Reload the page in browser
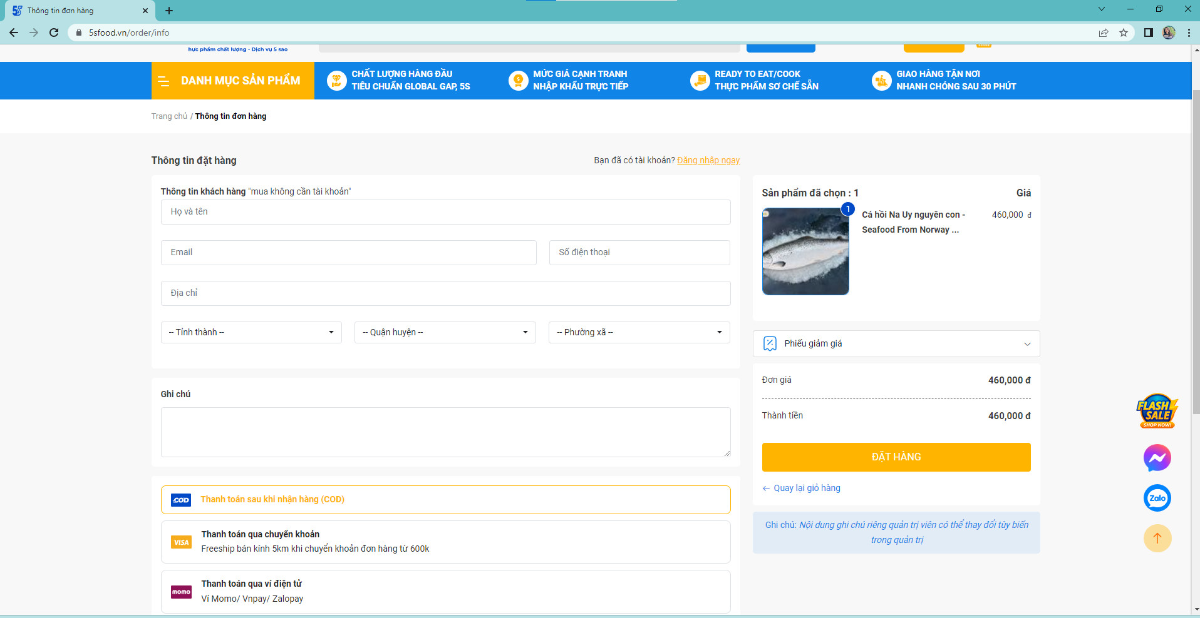The width and height of the screenshot is (1200, 618). 54,33
